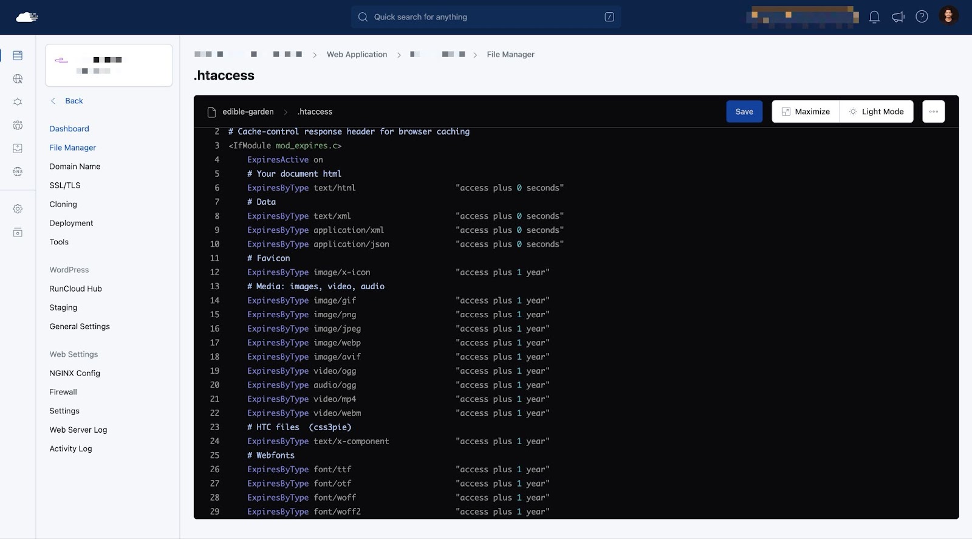Focus the Quick search for anything field
Viewport: 972px width, 539px height.
click(485, 17)
